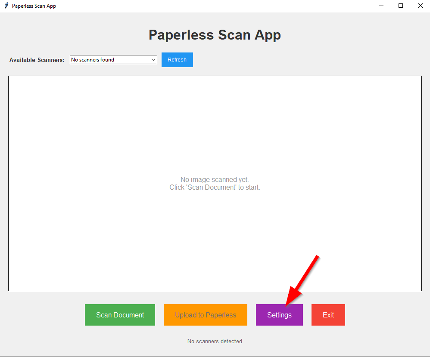Start scanning with the Scan Document button
430x357 pixels.
click(x=120, y=315)
